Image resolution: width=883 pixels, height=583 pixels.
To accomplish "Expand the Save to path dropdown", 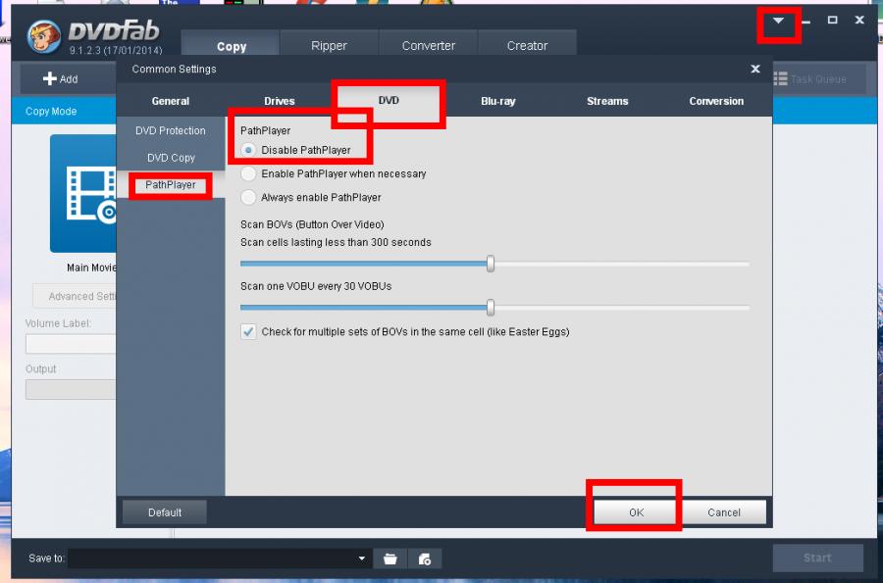I will click(362, 559).
